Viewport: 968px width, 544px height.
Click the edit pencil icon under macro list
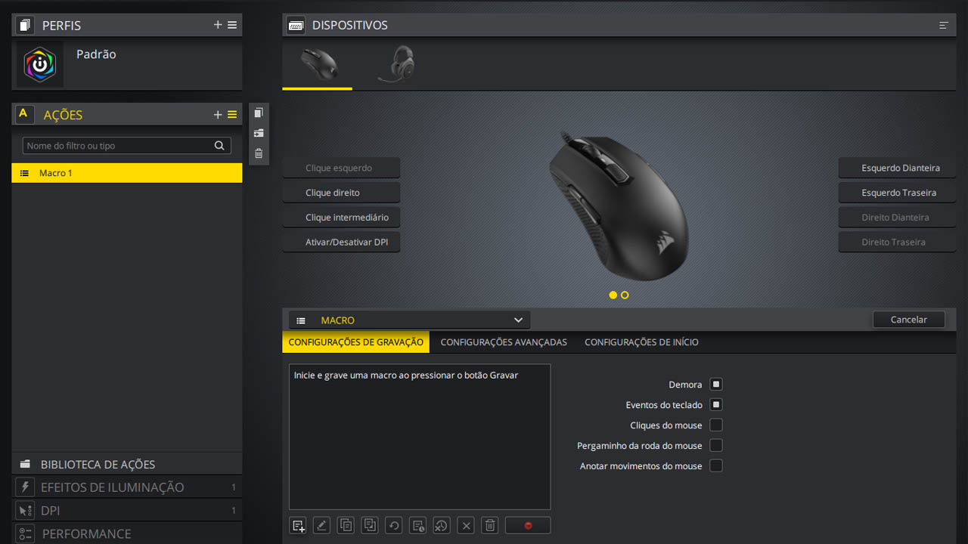pos(321,526)
